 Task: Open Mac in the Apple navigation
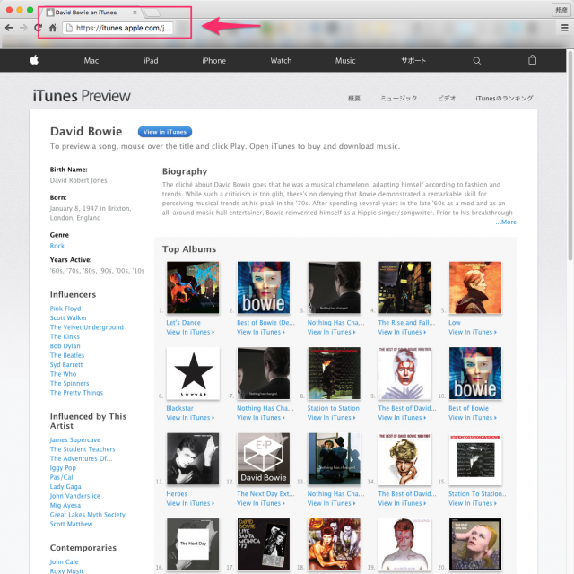tap(91, 61)
